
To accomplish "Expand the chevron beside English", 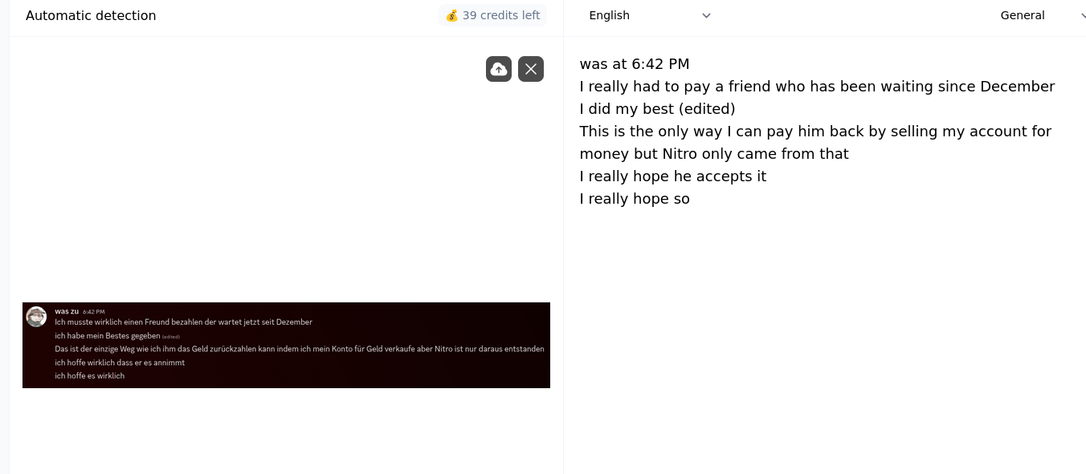I will coord(706,15).
